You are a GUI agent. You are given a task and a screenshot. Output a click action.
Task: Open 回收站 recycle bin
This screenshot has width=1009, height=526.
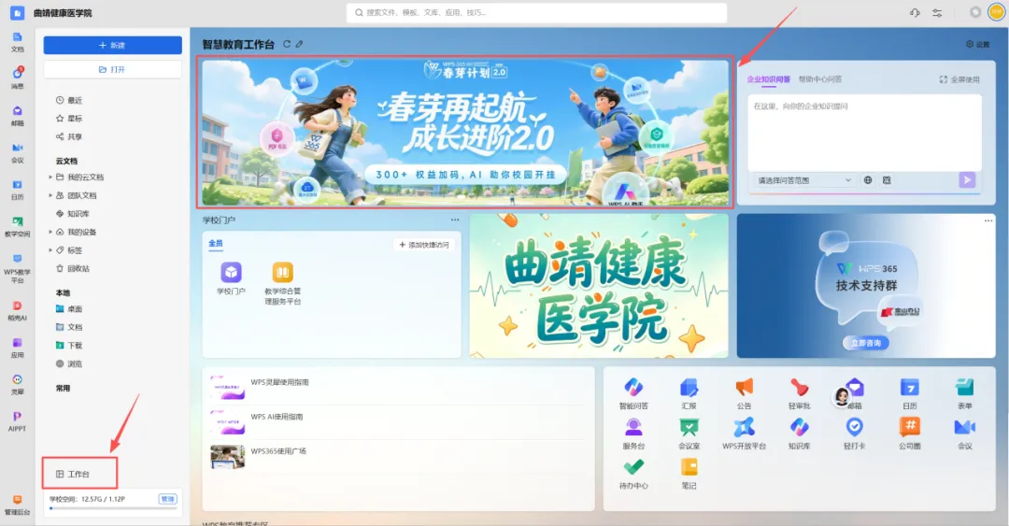coord(73,268)
